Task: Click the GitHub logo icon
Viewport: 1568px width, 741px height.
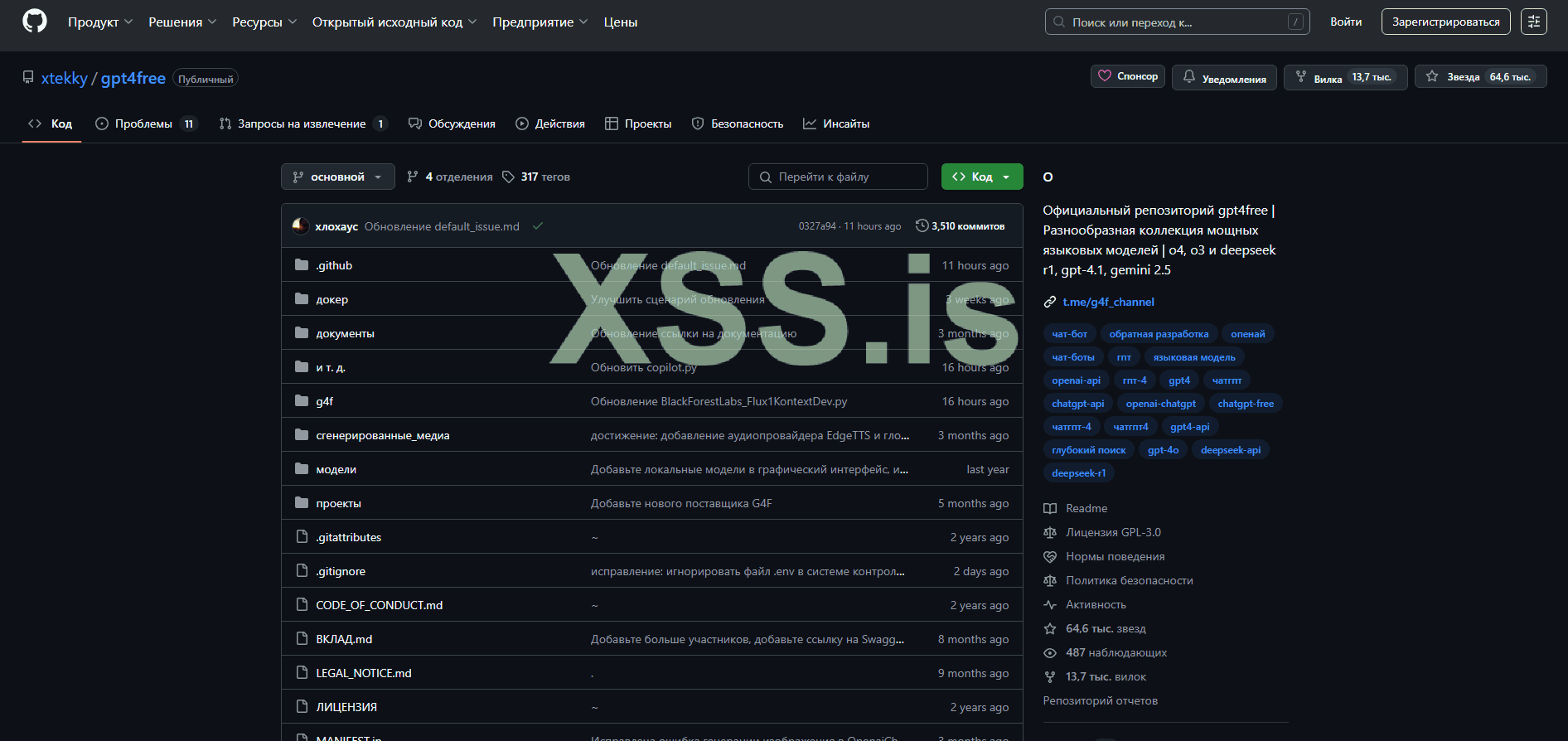Action: 35,22
